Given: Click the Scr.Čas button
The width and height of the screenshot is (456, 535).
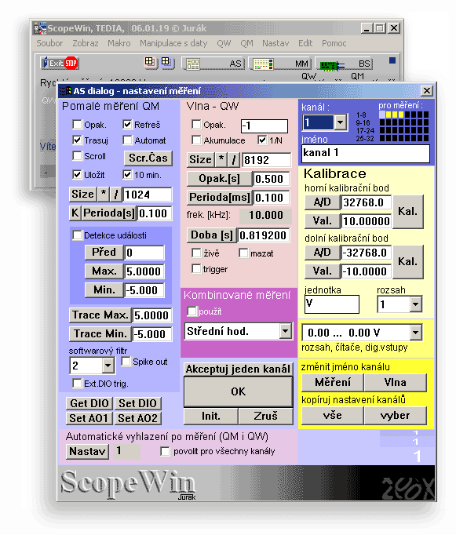Looking at the screenshot, I should pyautogui.click(x=148, y=158).
